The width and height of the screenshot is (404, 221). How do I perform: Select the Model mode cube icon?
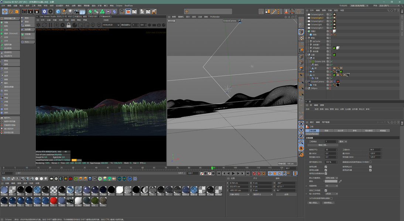pos(301,31)
